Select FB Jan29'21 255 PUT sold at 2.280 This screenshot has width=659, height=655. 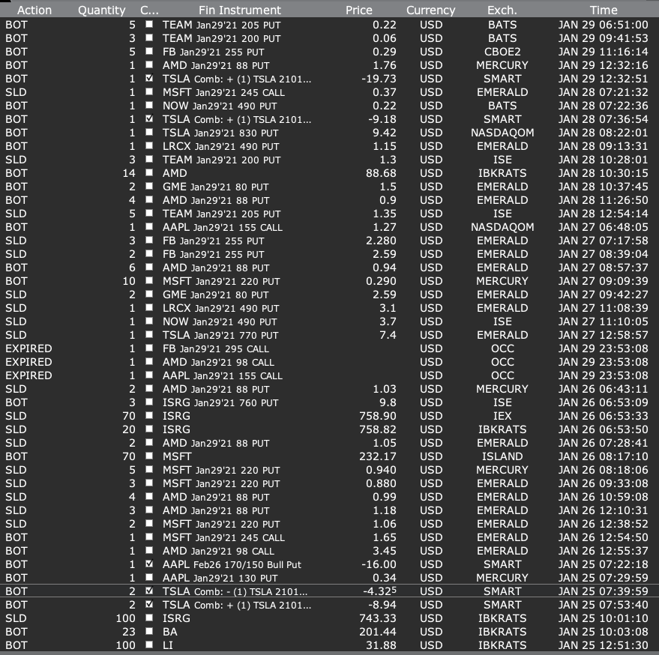click(214, 241)
